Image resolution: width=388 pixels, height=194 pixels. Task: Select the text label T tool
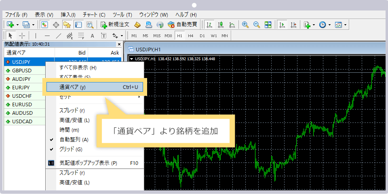tap(104, 36)
